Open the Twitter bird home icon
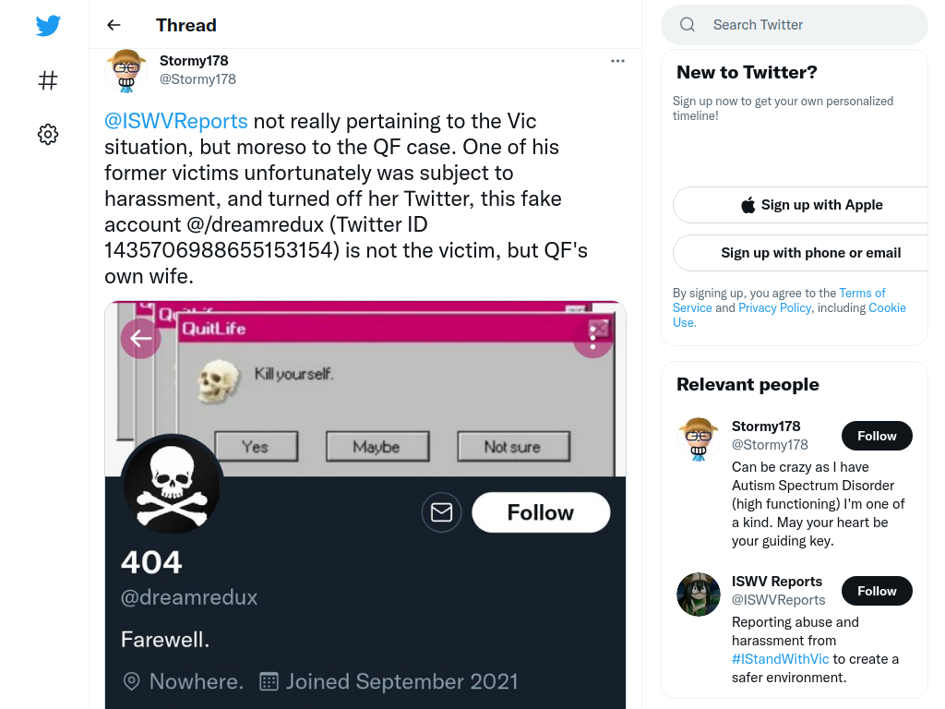 click(x=48, y=25)
